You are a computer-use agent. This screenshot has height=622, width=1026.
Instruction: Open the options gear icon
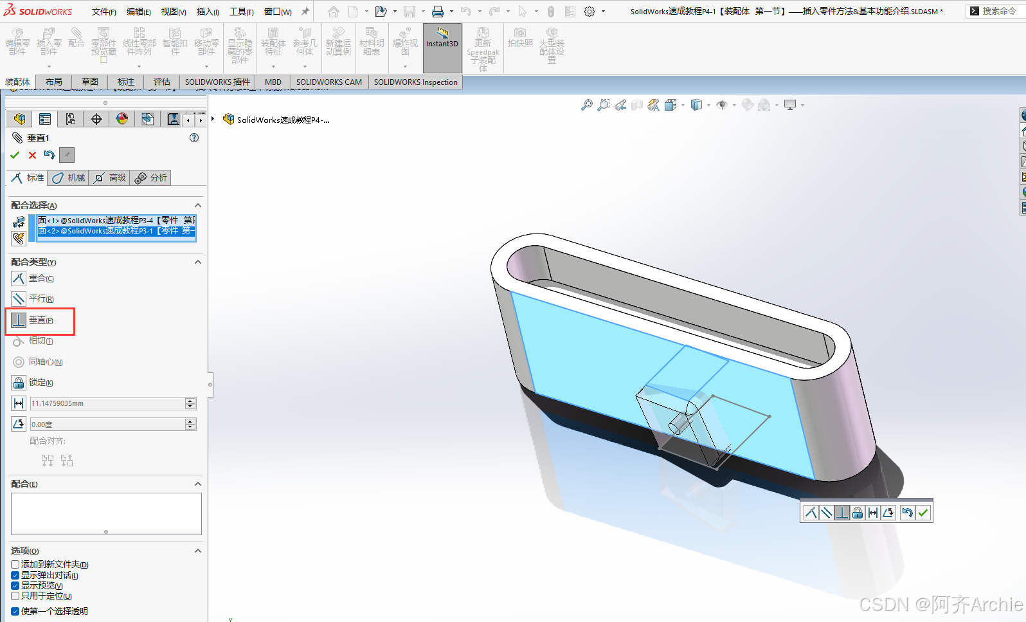point(589,12)
